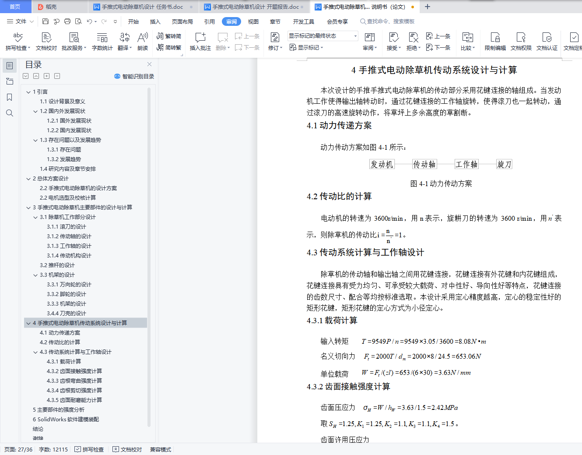Open the 显示标记的最终状态 combo box
The height and width of the screenshot is (455, 582).
coord(323,36)
